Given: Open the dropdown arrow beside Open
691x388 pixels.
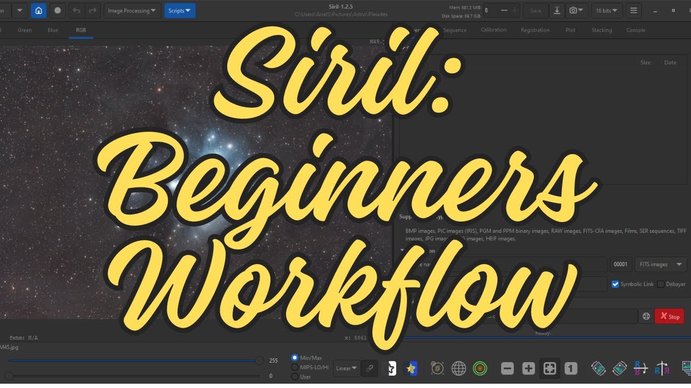Looking at the screenshot, I should pos(20,10).
